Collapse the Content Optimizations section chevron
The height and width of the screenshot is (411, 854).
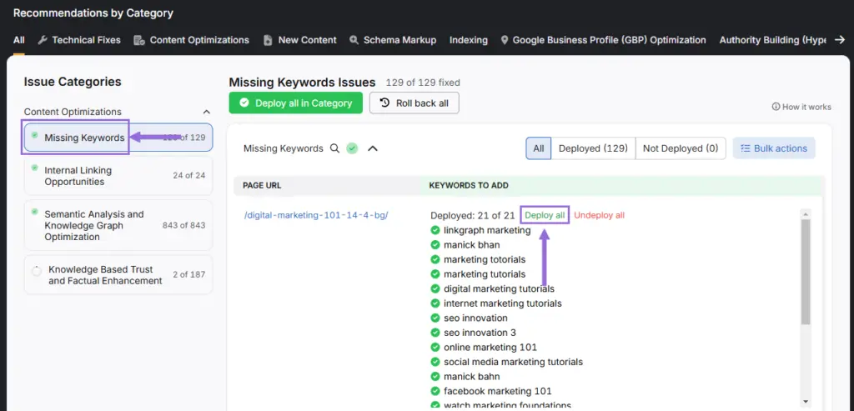pyautogui.click(x=207, y=112)
